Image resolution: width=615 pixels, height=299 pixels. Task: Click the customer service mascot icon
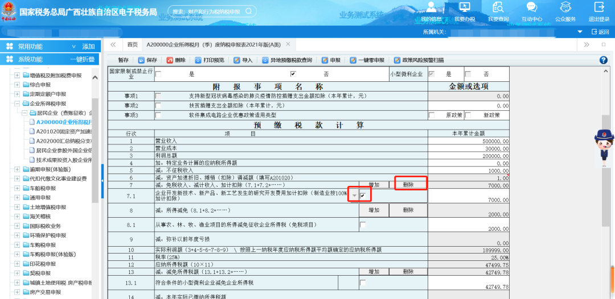pyautogui.click(x=604, y=148)
